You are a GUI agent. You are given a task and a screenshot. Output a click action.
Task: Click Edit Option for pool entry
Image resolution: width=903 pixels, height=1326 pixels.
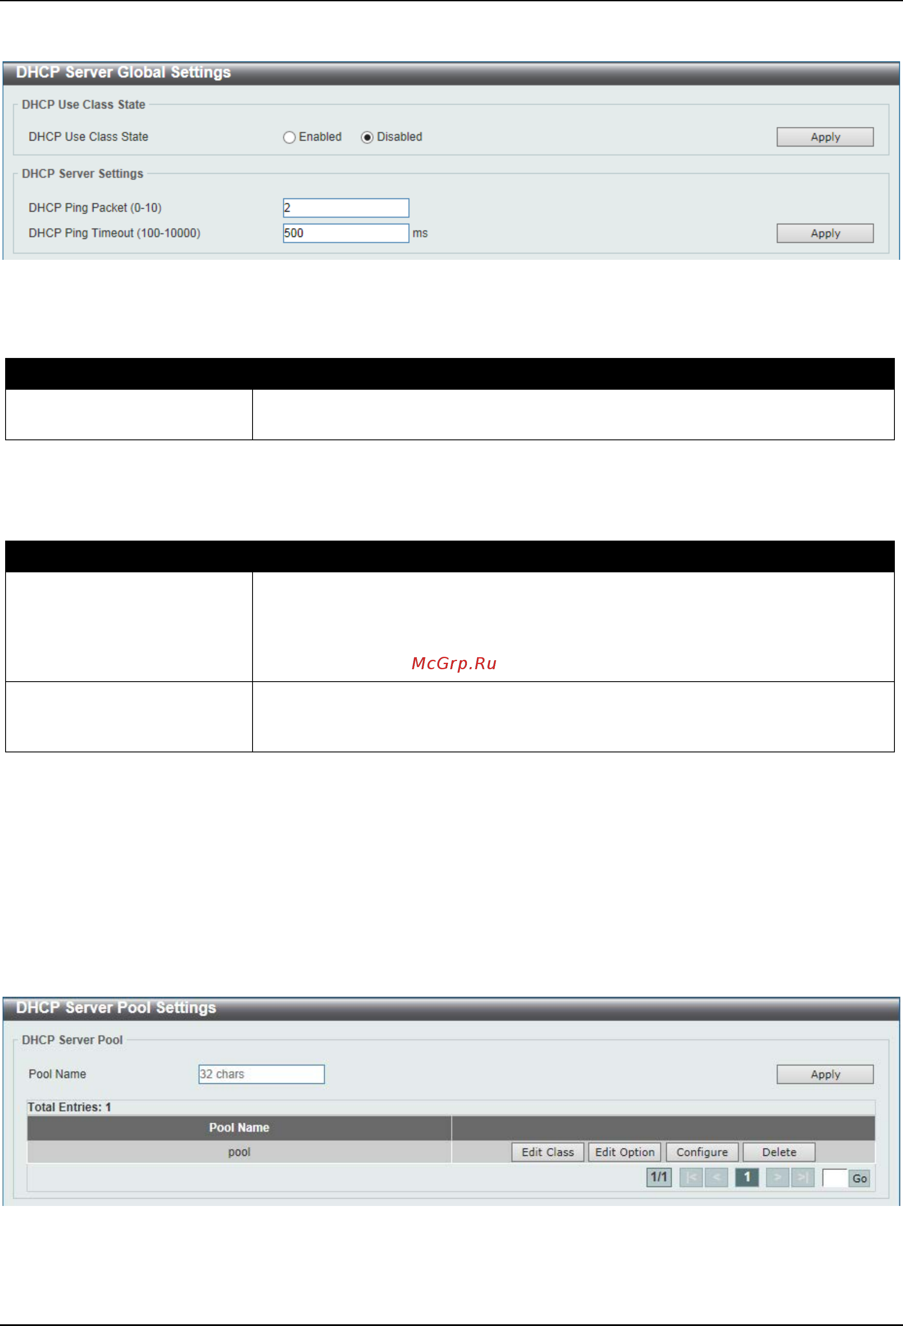624,1152
